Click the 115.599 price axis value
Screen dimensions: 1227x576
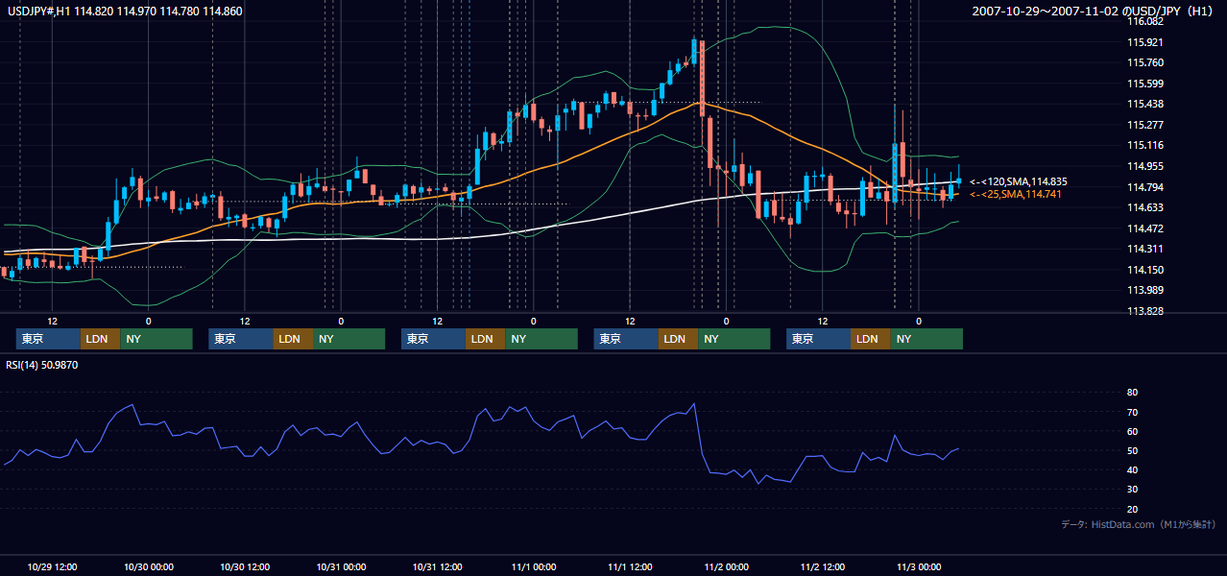[x=1146, y=84]
